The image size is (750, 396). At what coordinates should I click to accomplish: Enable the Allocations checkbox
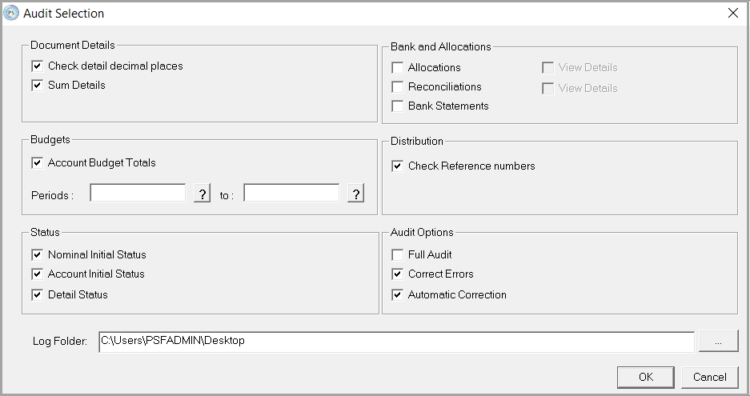point(398,67)
